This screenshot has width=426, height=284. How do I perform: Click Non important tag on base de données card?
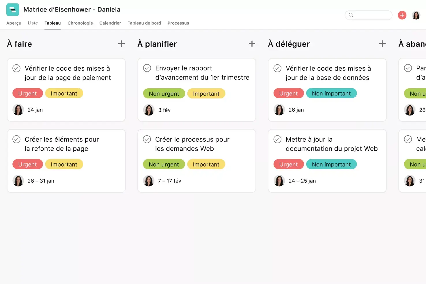pos(331,93)
